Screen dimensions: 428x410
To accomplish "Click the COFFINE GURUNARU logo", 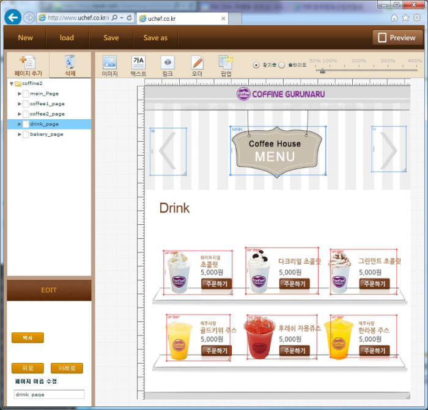I will tap(281, 94).
